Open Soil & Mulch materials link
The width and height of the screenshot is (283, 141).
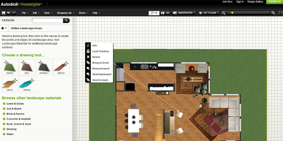tap(14, 109)
